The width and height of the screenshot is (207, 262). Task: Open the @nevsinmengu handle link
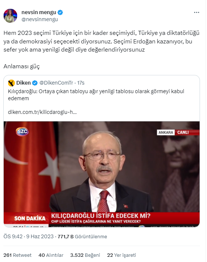coord(40,19)
